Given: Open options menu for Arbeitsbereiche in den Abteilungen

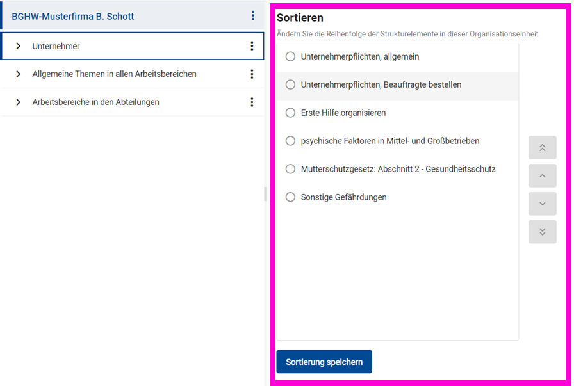Looking at the screenshot, I should (x=252, y=102).
